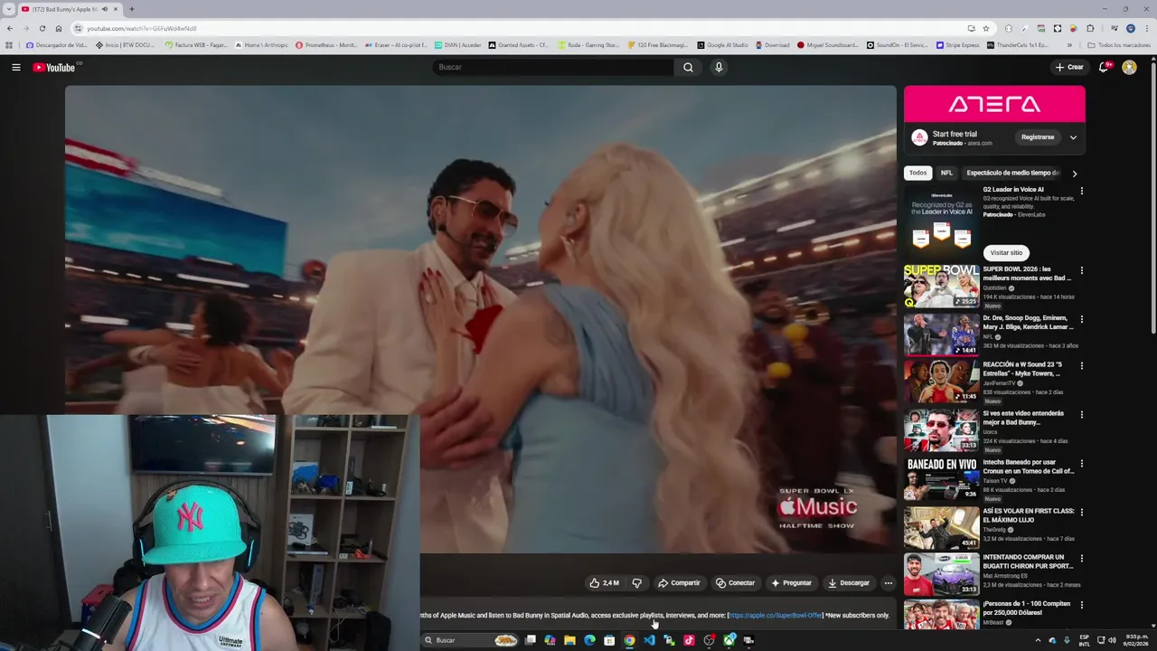Open the YouTube account avatar menu
Screen dimensions: 1157x651
[1129, 67]
